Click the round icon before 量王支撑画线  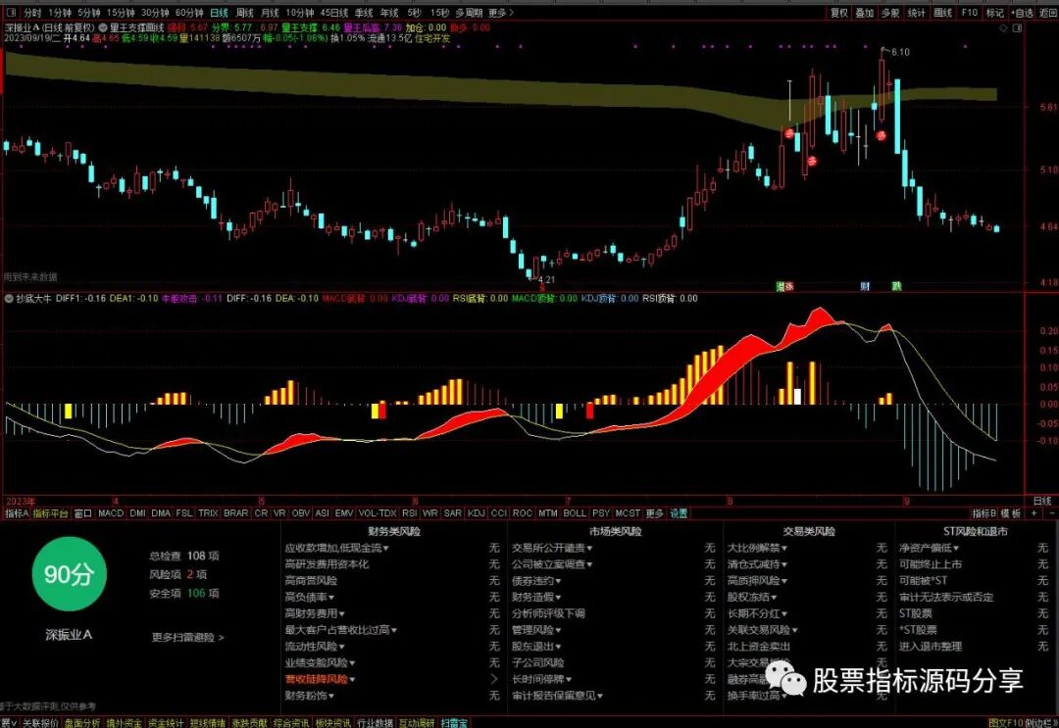pyautogui.click(x=103, y=27)
